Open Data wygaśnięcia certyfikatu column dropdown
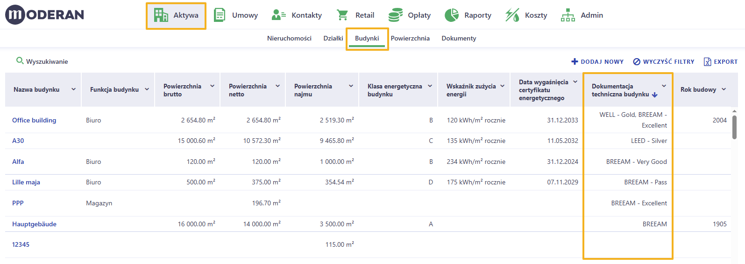This screenshot has height=264, width=745. pos(575,81)
